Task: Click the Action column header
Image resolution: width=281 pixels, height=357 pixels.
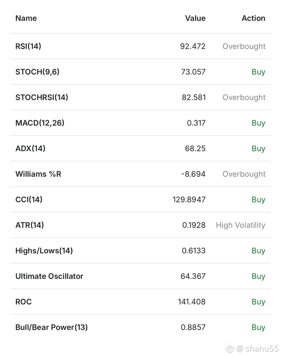Action: [x=254, y=18]
